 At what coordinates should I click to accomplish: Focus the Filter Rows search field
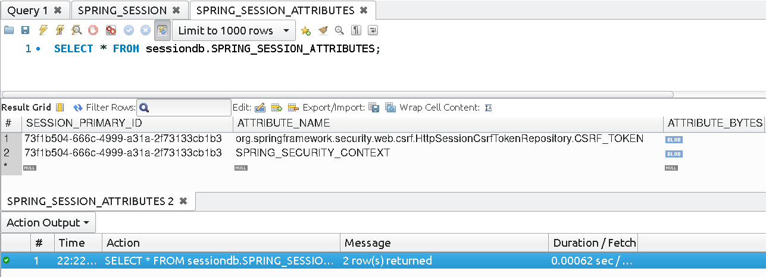[184, 108]
